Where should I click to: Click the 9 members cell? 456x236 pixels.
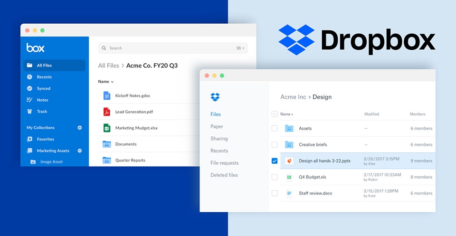[421, 160]
